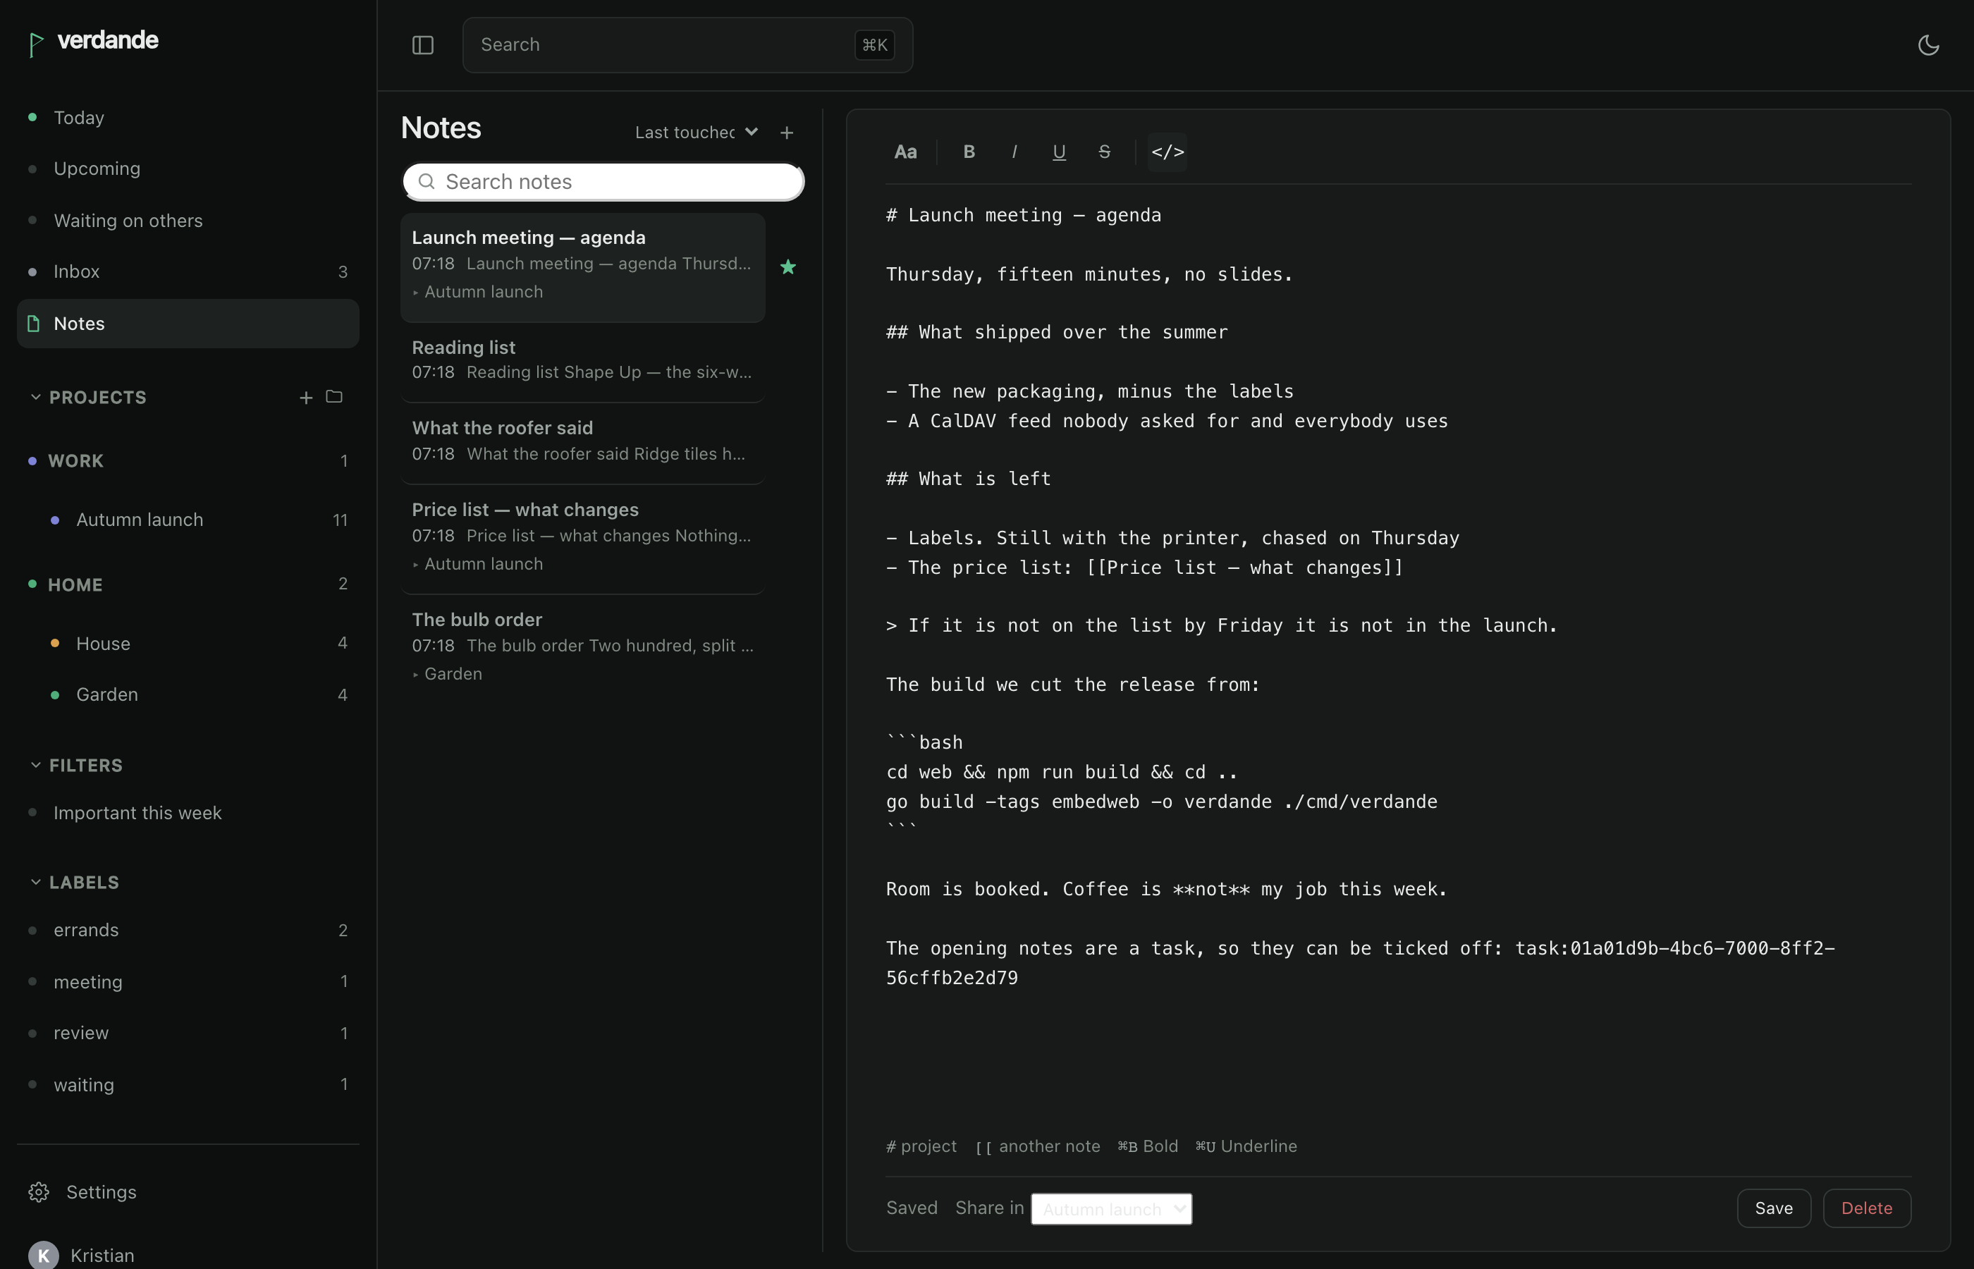Click the Notes page icon in sidebar

click(x=34, y=323)
